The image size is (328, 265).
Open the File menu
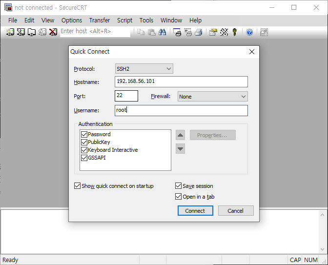pos(13,20)
